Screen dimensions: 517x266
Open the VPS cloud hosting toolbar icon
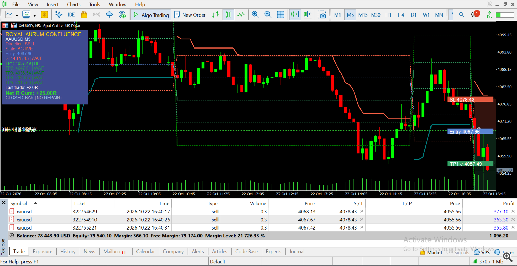109,14
